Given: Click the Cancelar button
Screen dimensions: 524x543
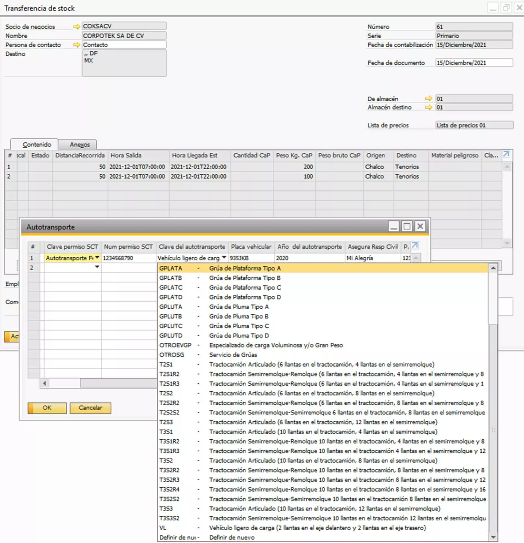Looking at the screenshot, I should [x=90, y=408].
